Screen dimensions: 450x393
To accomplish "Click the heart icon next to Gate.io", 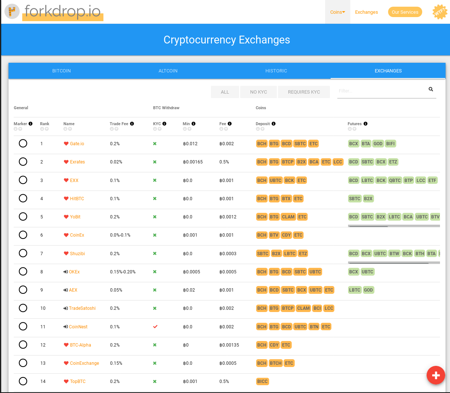I will point(66,143).
